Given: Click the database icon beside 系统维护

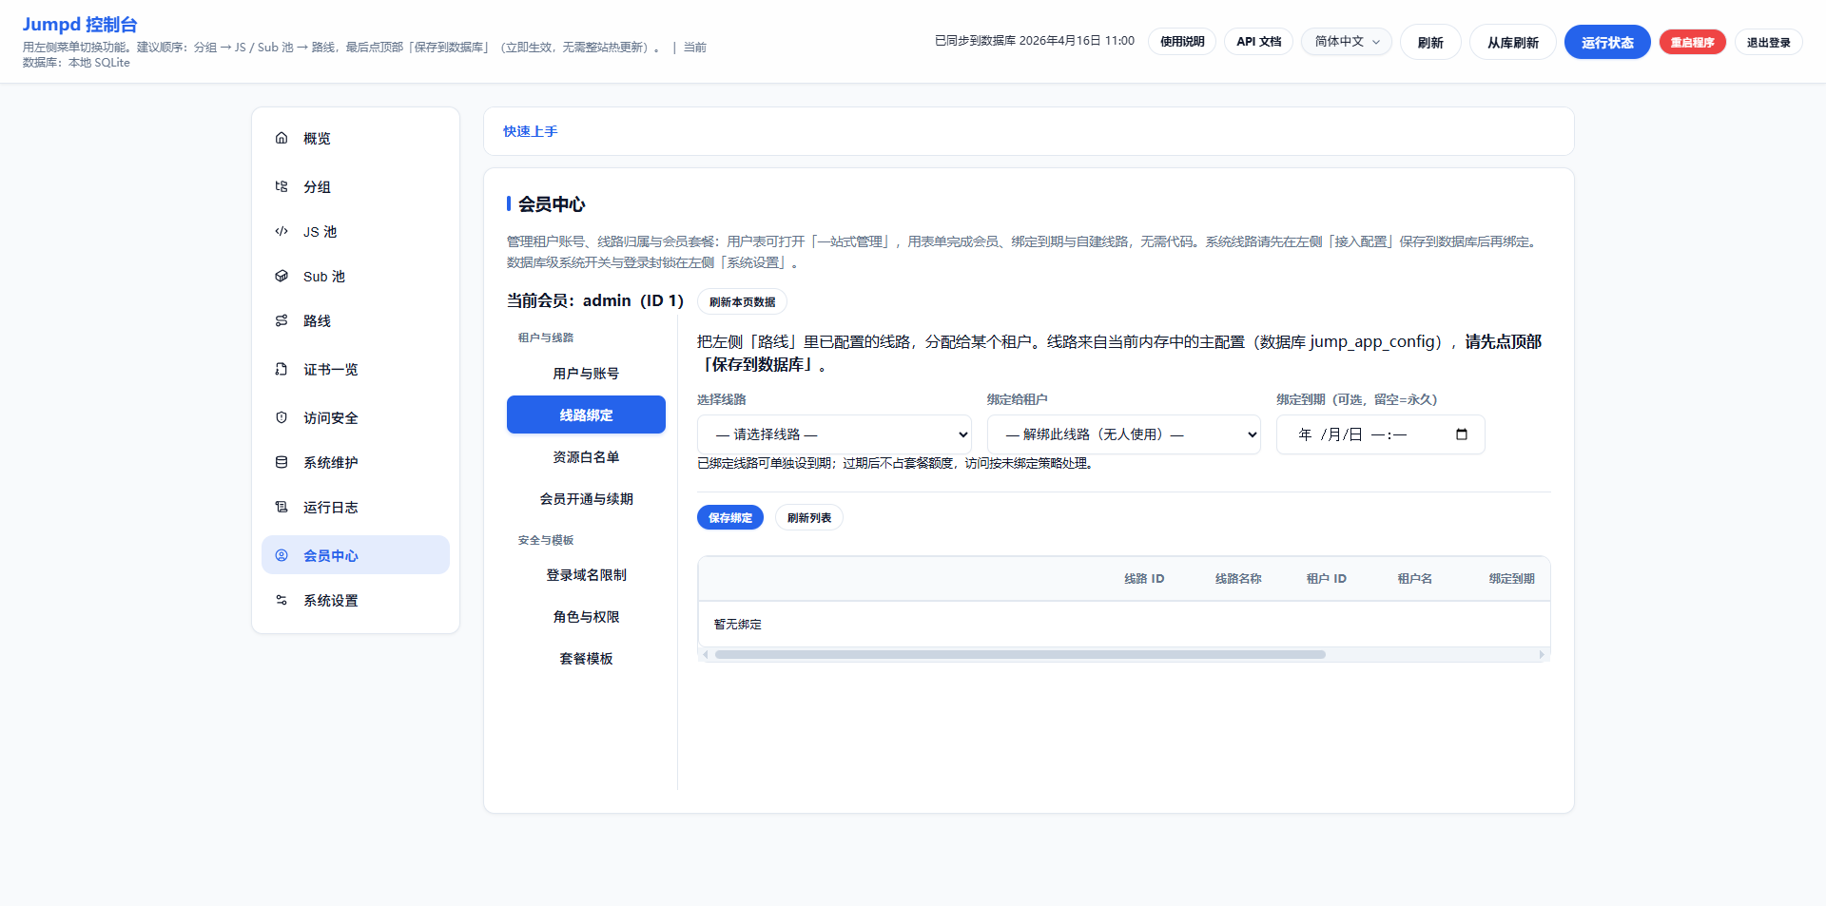Looking at the screenshot, I should tap(282, 462).
